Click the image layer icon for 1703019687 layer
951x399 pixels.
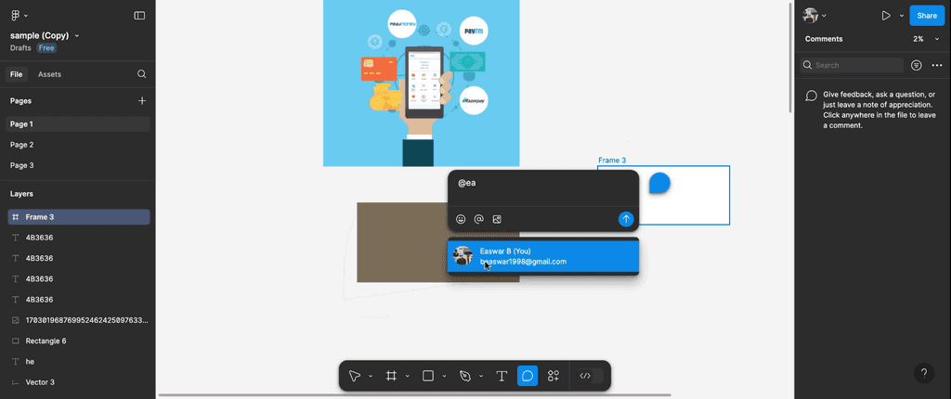[x=16, y=320]
